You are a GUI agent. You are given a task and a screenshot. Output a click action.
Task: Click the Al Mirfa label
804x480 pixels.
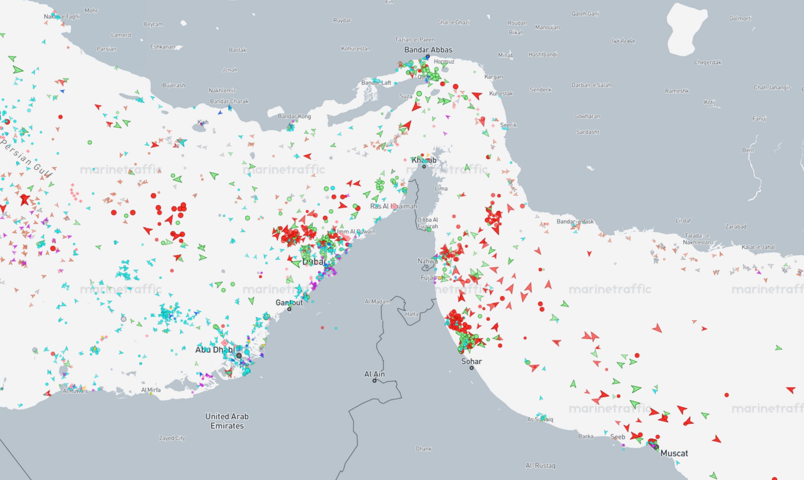tap(151, 390)
